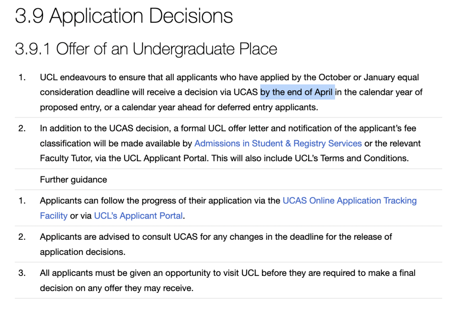This screenshot has width=466, height=310.
Task: Open Admissions in Student & Registry Services link
Action: click(x=278, y=144)
